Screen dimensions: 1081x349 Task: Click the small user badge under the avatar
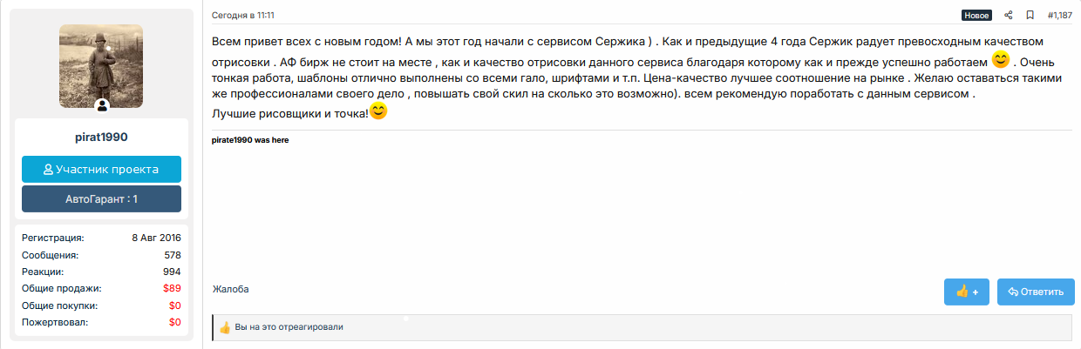(x=102, y=106)
